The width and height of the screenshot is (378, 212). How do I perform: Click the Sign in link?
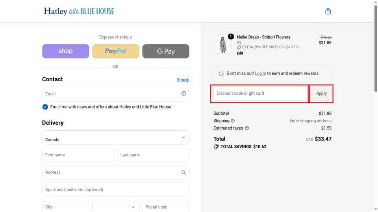click(x=183, y=80)
